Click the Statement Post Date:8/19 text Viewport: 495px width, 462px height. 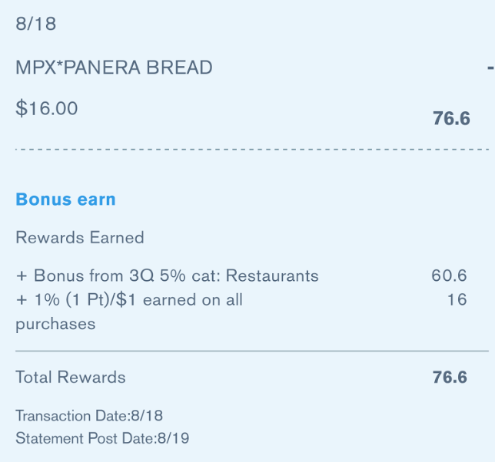point(102,438)
